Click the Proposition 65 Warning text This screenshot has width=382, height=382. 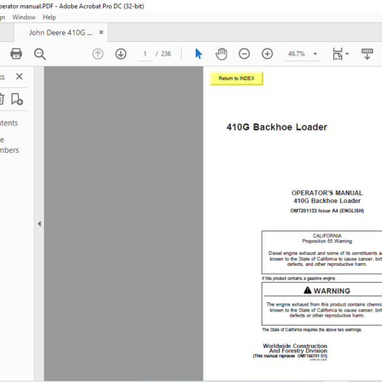coord(327,241)
